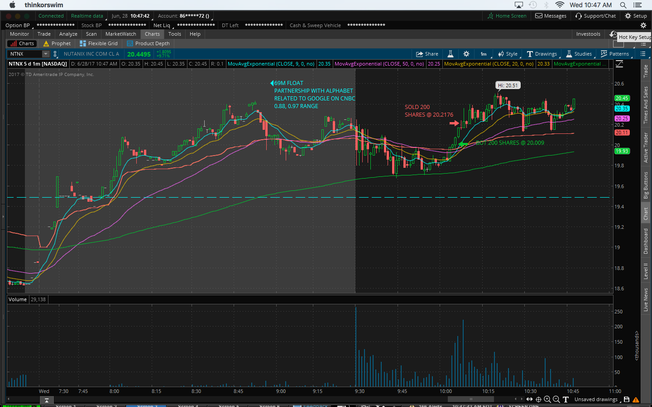Click the collapse panel arrow below chart
The image size is (652, 407).
tap(47, 400)
